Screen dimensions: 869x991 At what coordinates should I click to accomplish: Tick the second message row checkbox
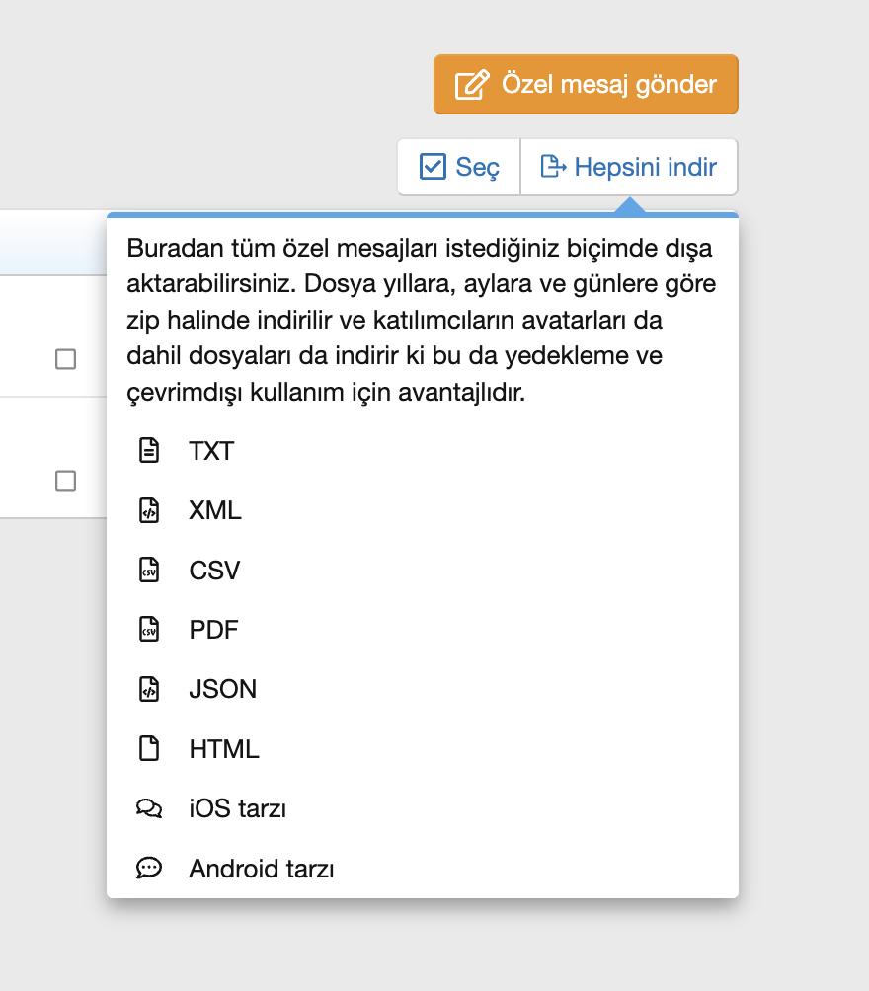[66, 481]
